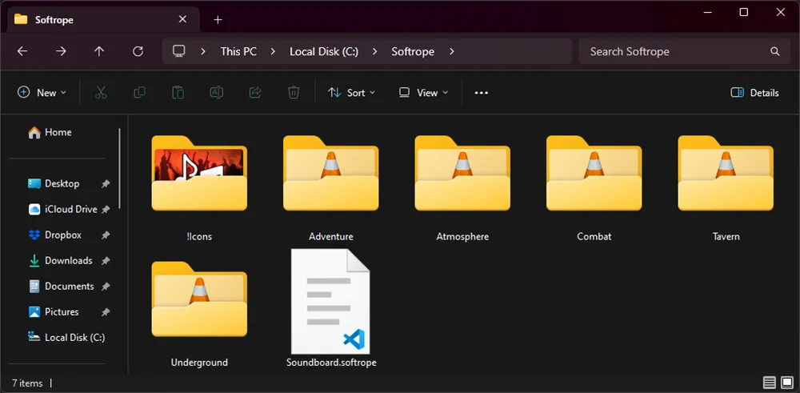Click the 7 items status text
The image size is (800, 393).
pos(27,383)
